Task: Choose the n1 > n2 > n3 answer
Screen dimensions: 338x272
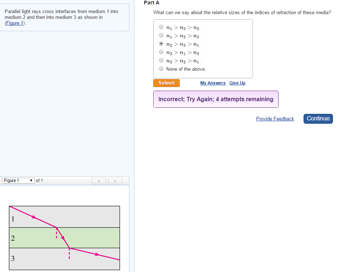Action: (161, 36)
